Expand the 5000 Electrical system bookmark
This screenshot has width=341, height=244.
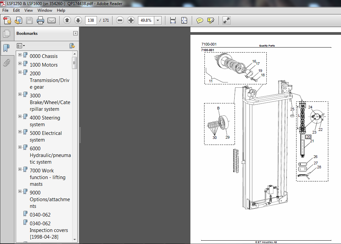tap(20, 132)
